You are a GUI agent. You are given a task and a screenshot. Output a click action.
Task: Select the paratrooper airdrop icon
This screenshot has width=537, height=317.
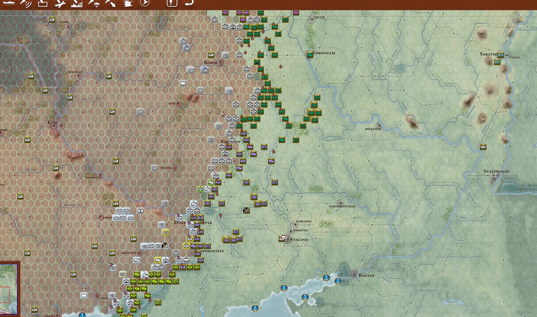click(94, 3)
